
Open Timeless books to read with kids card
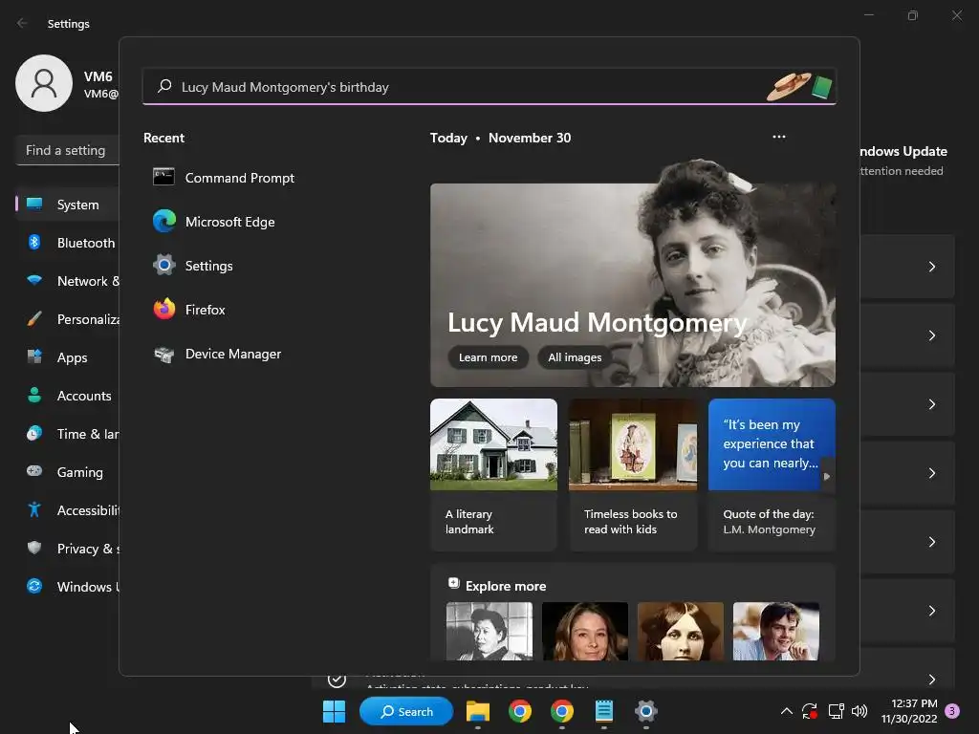point(633,475)
